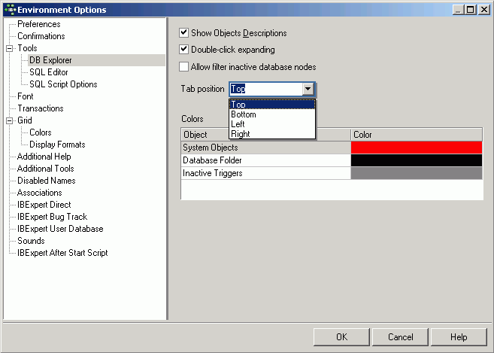Open Help for this dialog
Image resolution: width=494 pixels, height=353 pixels.
click(459, 337)
